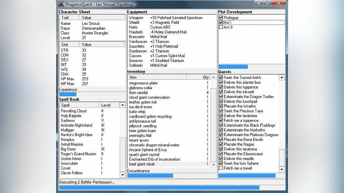Click the Race Demicanadian row
Screen dimensions: 344x193
pos(92,28)
